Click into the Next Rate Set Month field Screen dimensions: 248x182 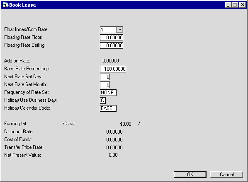(x=105, y=85)
